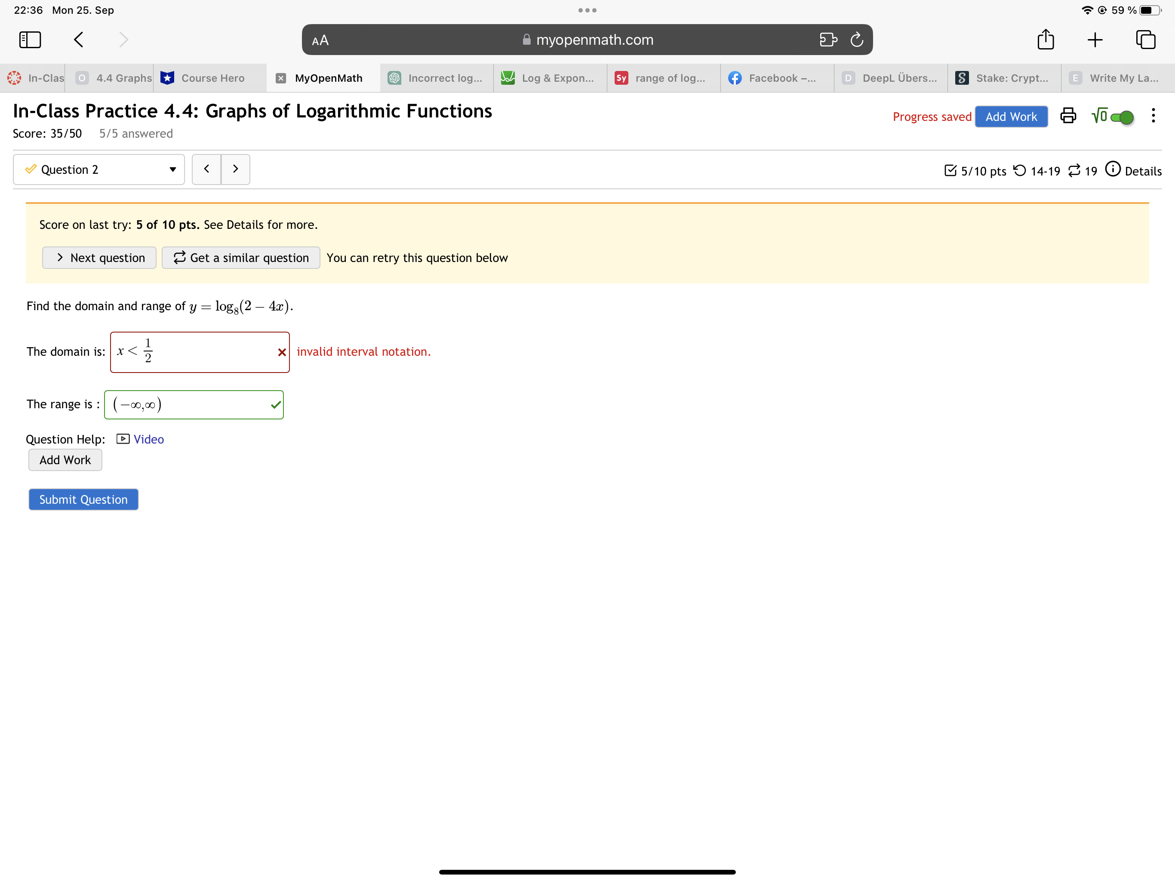
Task: Reload the myopenmath.com page
Action: point(856,40)
